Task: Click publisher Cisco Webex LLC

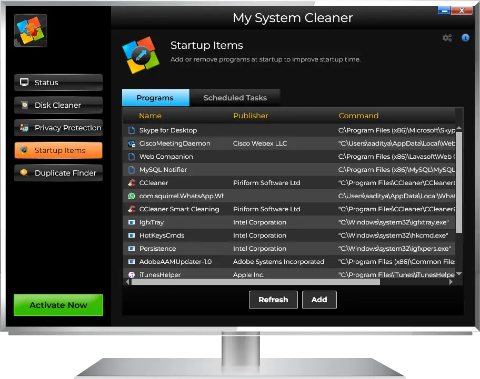Action: click(260, 144)
